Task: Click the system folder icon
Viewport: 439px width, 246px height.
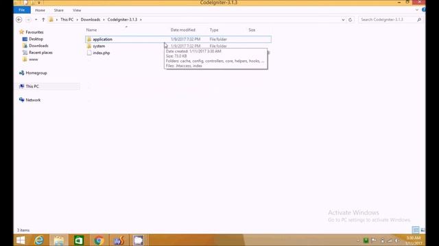Action: point(89,46)
